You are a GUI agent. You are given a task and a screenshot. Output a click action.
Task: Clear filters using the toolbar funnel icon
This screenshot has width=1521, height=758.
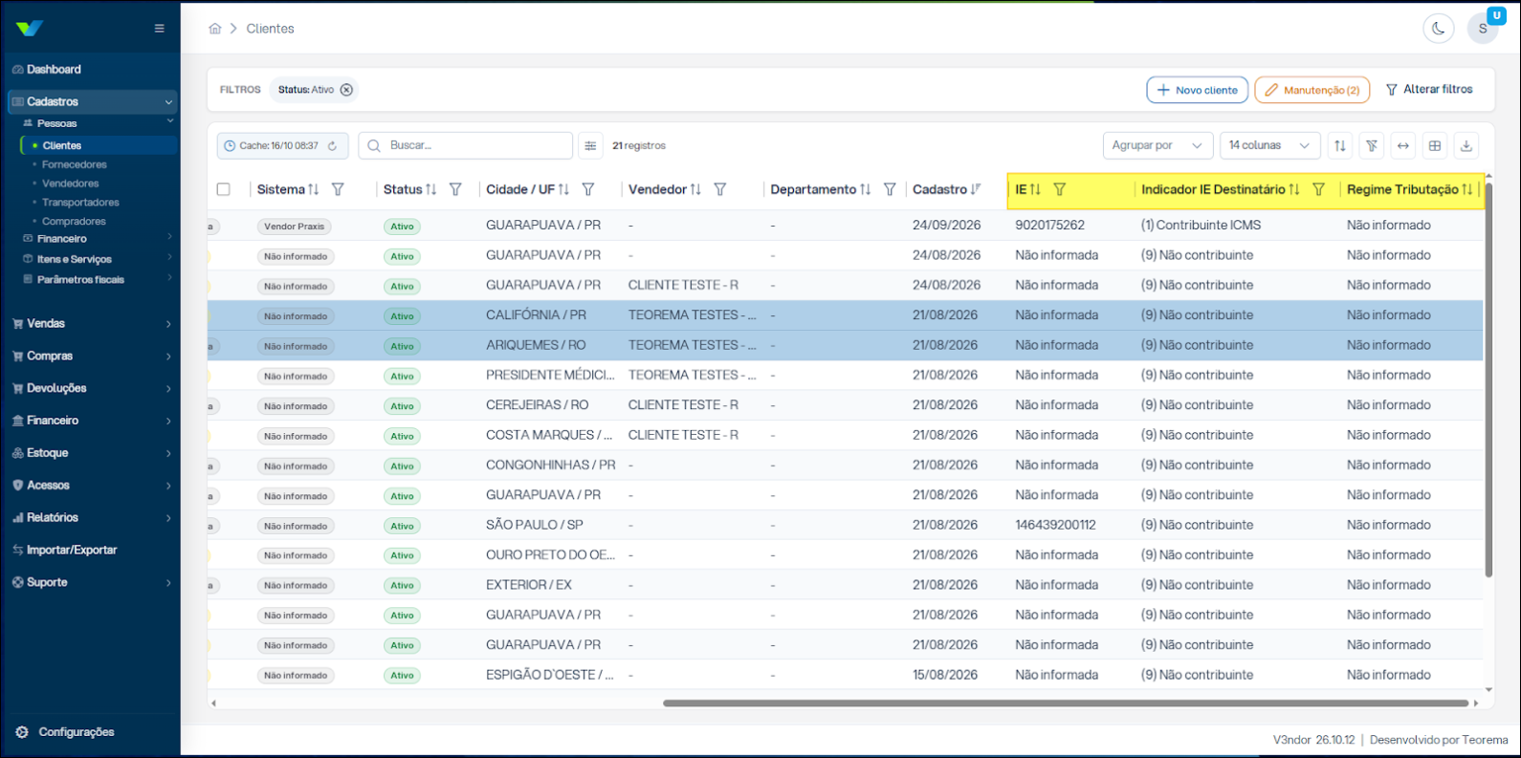click(1372, 146)
